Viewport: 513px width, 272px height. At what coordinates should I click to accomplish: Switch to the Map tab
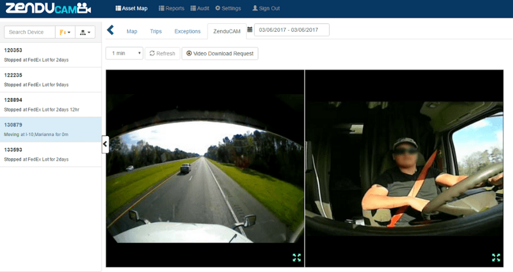tap(132, 31)
